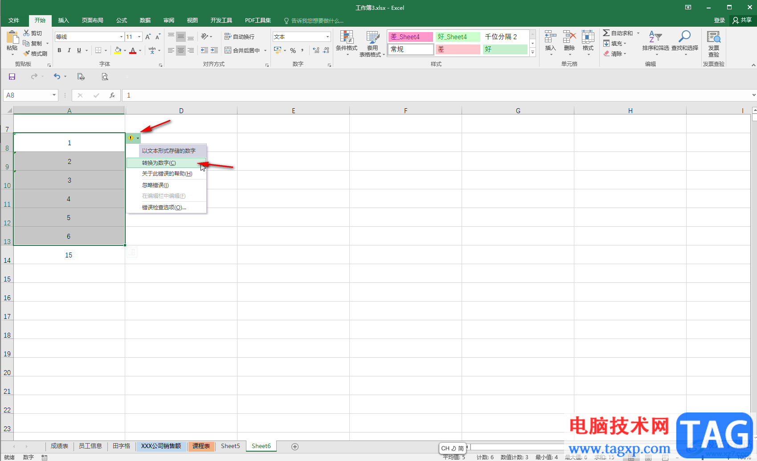Expand Merge and Center dropdown arrow
This screenshot has height=461, width=757.
tap(265, 50)
